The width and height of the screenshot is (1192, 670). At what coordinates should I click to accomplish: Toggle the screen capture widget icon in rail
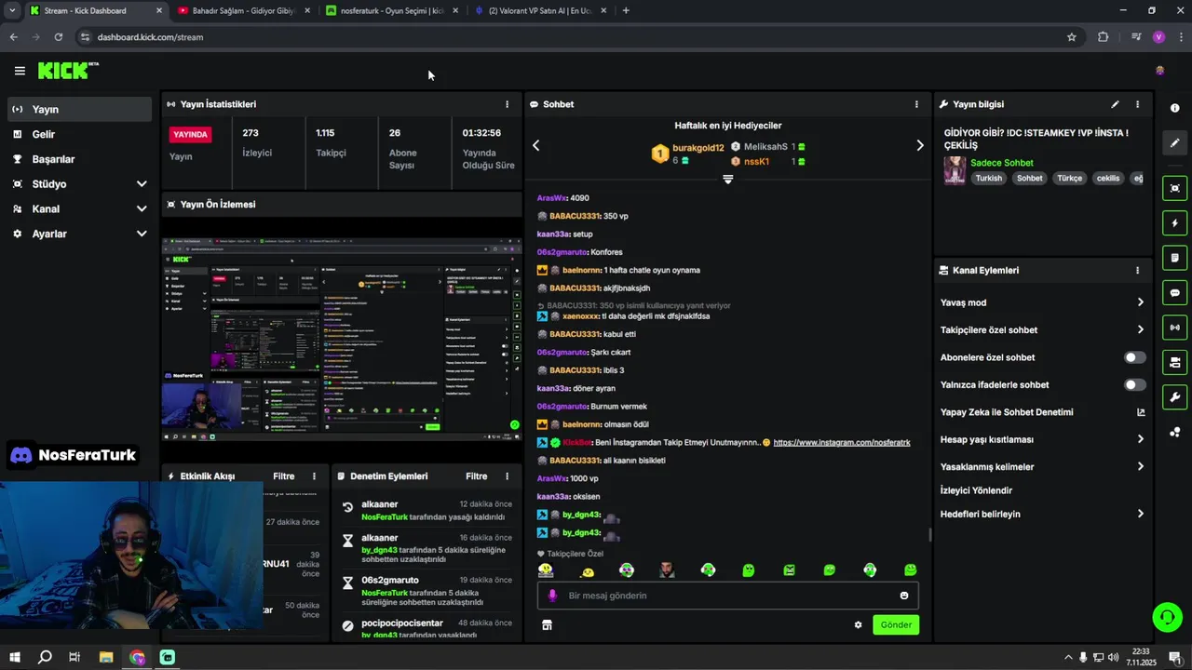[x=1175, y=188]
